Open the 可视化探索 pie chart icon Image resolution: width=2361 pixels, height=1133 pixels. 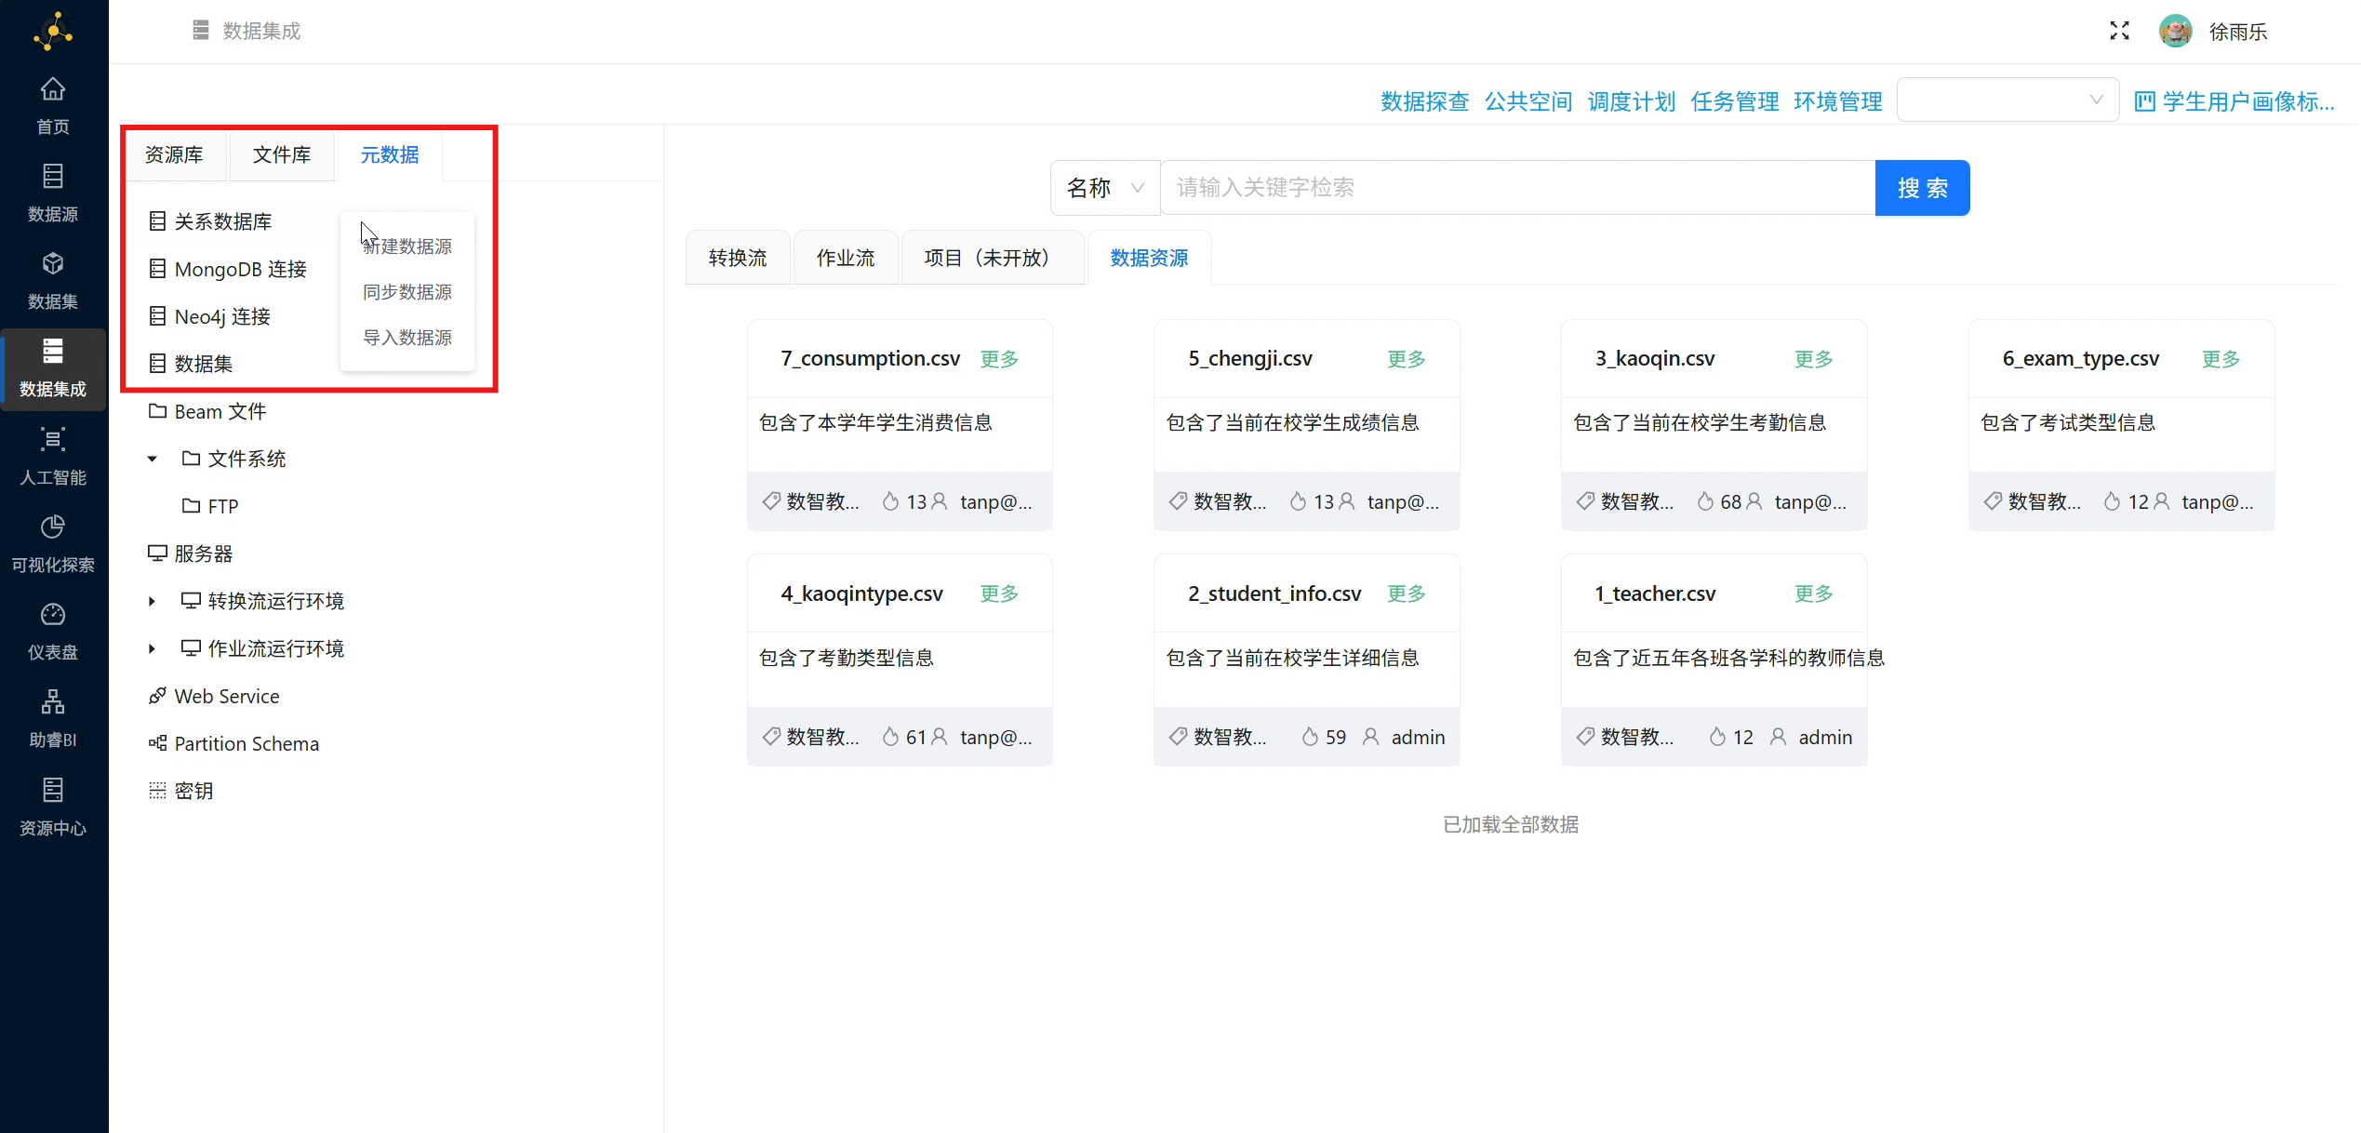tap(53, 527)
